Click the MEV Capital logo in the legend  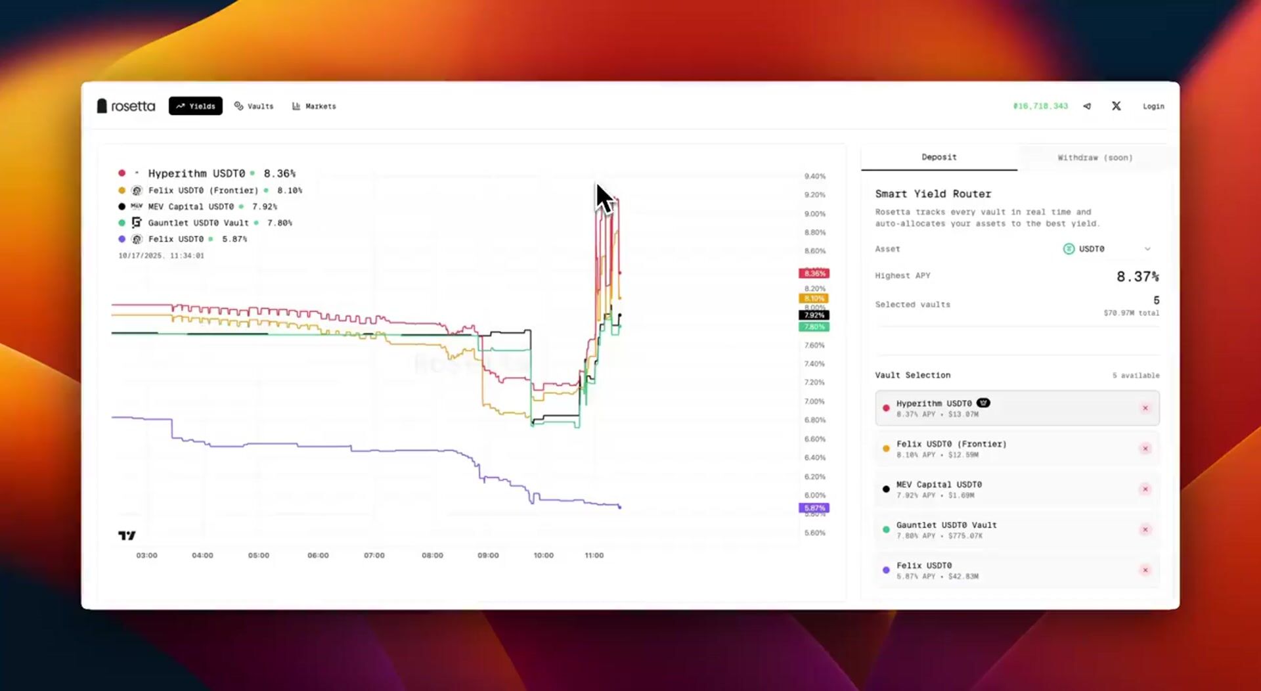click(137, 206)
